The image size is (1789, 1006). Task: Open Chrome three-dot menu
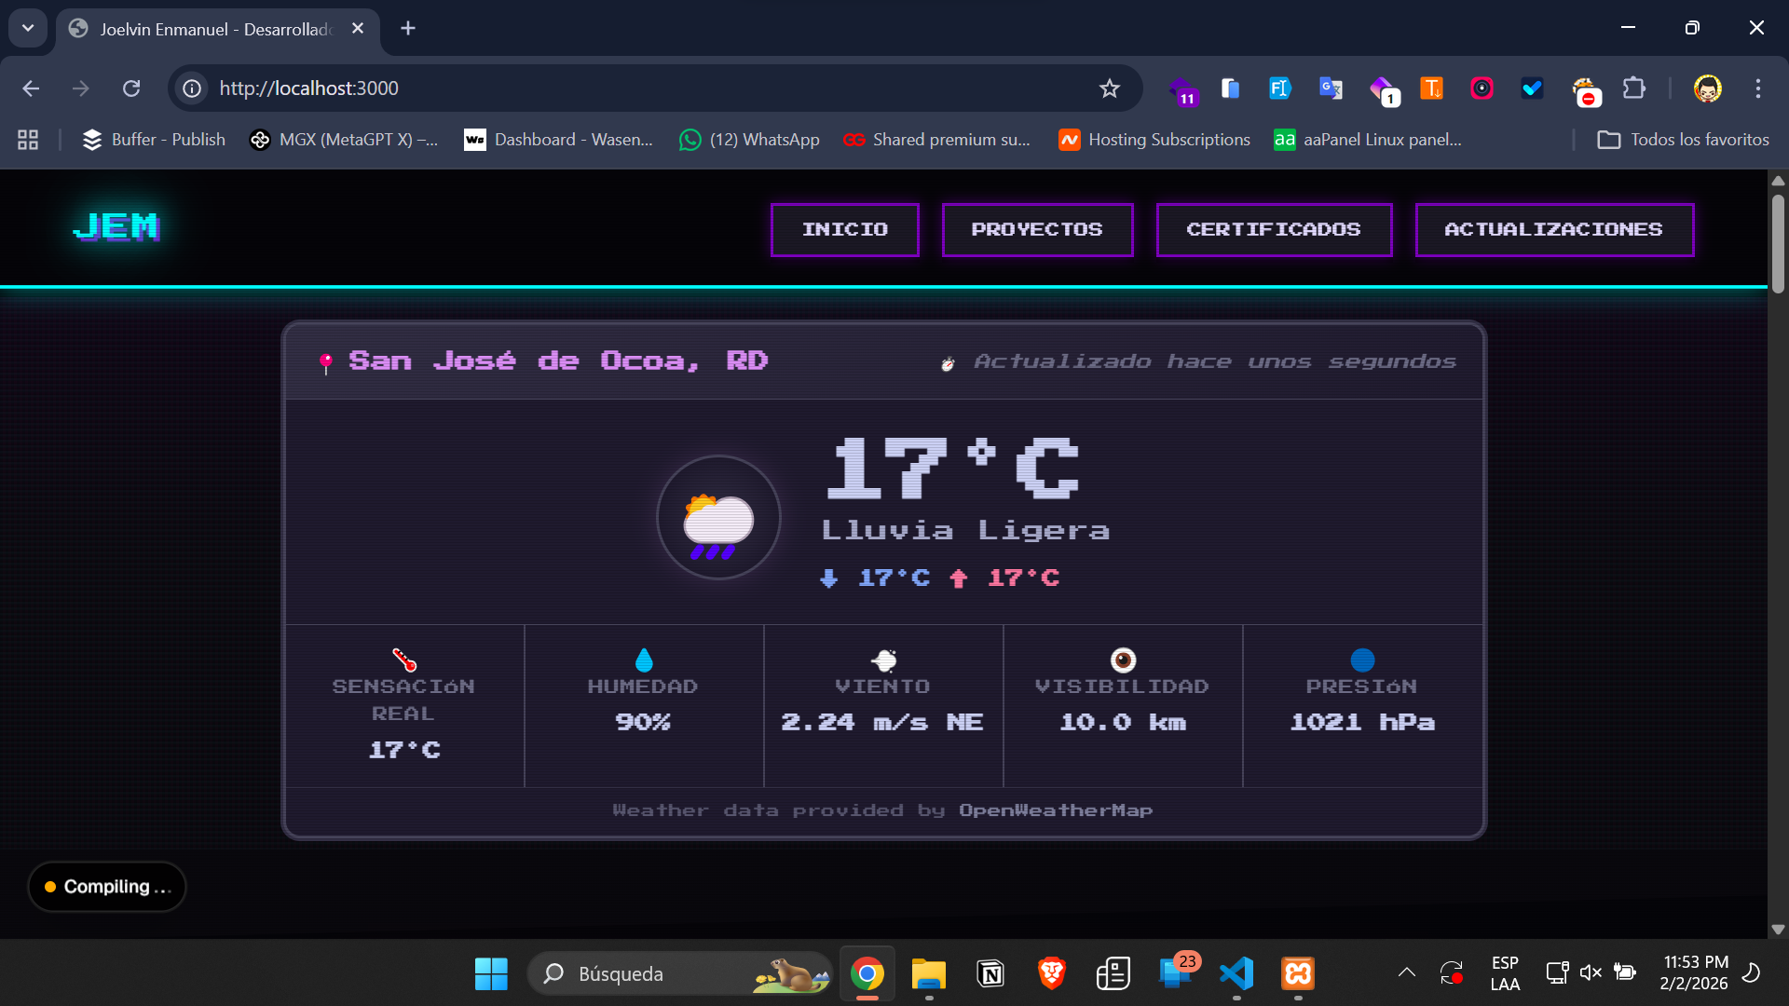click(x=1758, y=88)
